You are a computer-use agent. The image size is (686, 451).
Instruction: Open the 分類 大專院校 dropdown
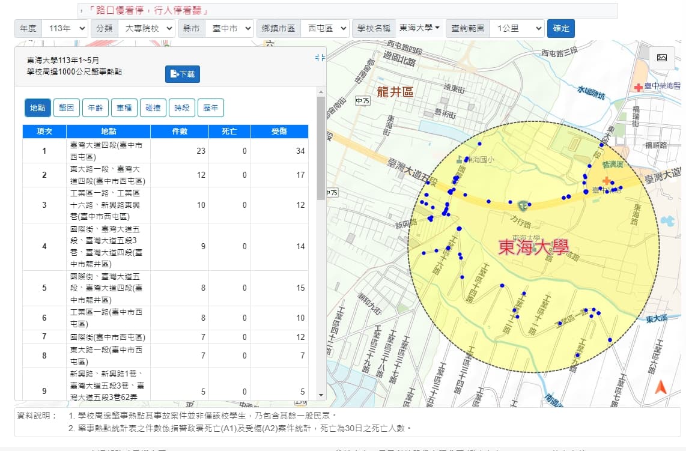[x=147, y=28]
